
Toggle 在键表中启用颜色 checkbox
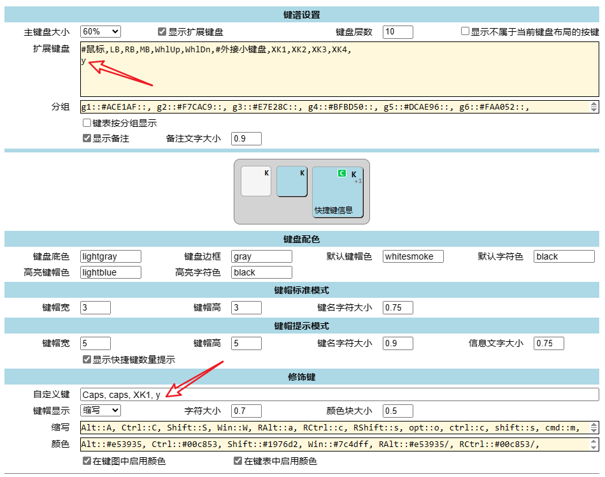click(238, 461)
